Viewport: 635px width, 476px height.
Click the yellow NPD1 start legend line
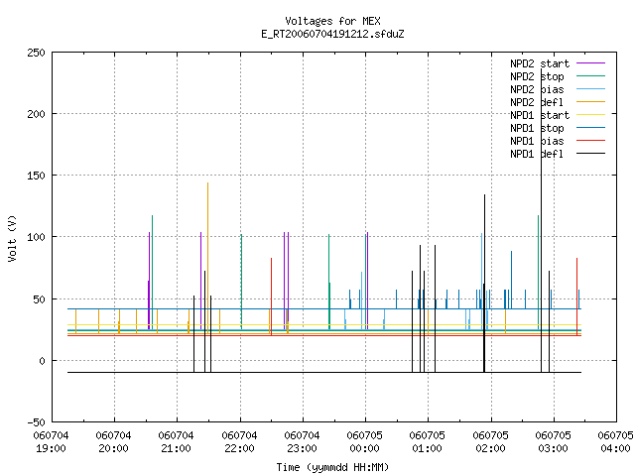pos(591,115)
